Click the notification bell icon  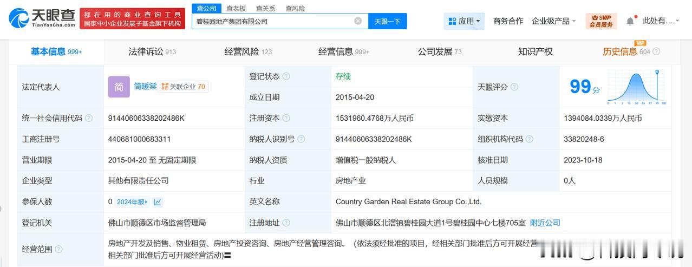[x=630, y=21]
